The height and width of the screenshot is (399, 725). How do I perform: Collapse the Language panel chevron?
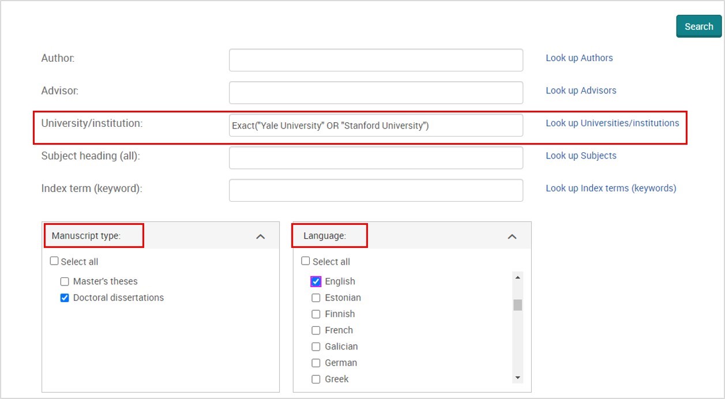(x=512, y=236)
